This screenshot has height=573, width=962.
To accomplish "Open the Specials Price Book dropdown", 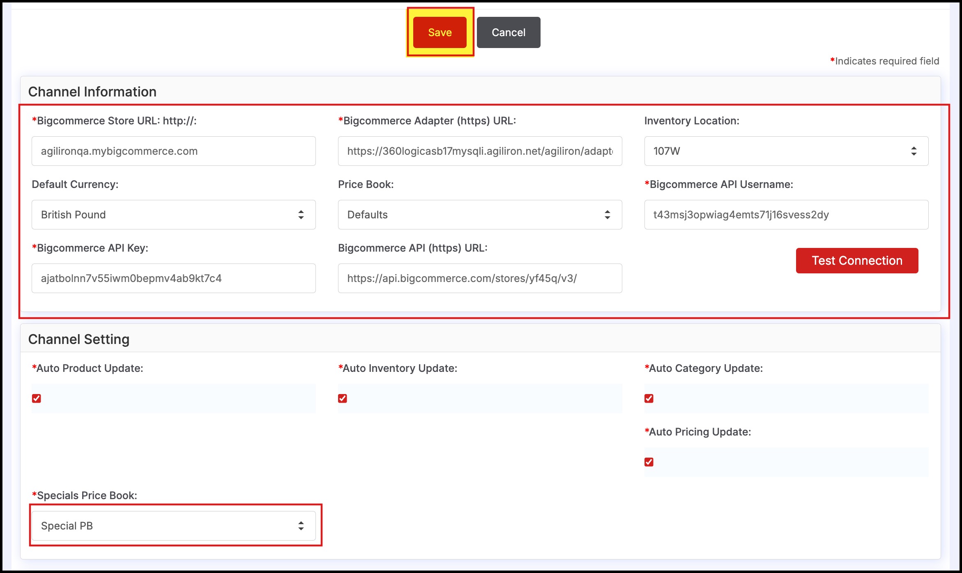I will 174,526.
